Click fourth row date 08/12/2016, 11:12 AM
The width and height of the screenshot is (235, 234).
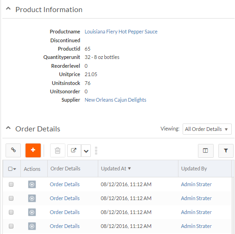[x=126, y=226]
